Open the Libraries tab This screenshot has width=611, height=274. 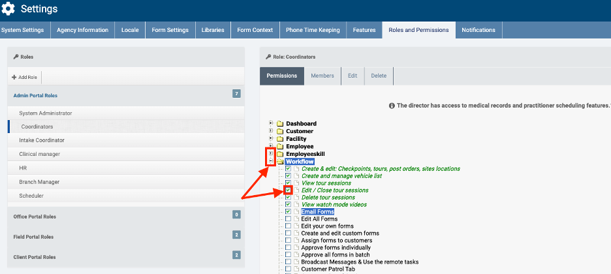(213, 30)
